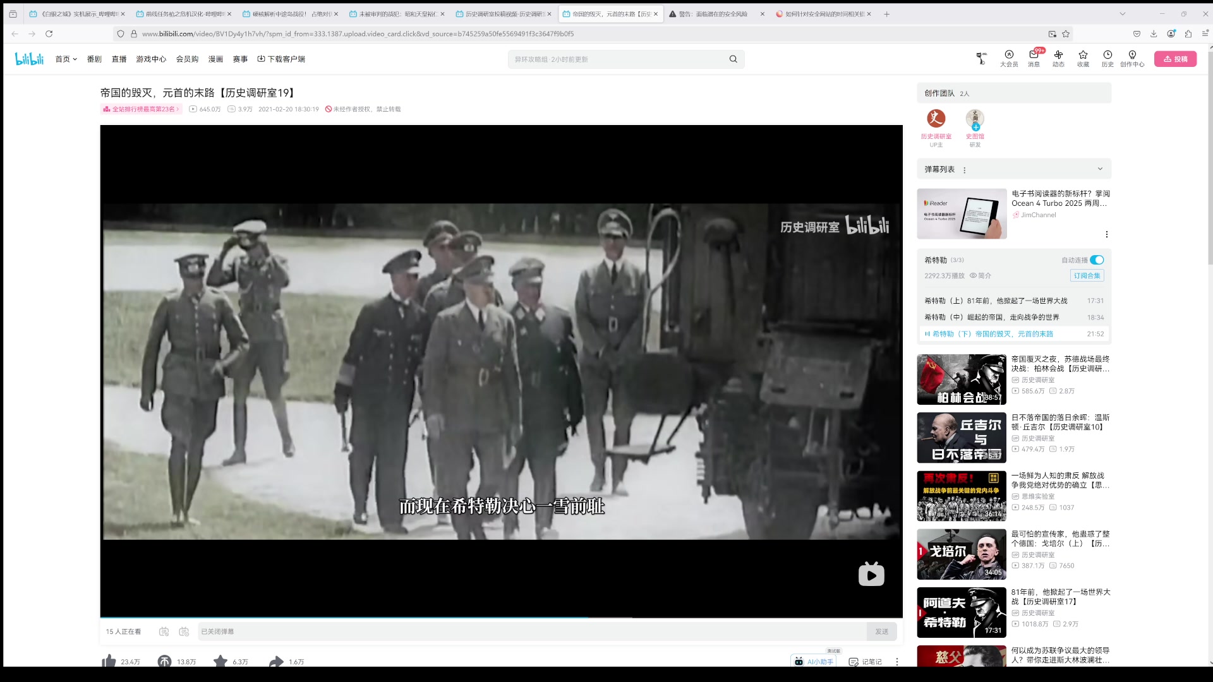Expand the 弹幕列表 panel chevron
This screenshot has width=1213, height=682.
[1100, 169]
